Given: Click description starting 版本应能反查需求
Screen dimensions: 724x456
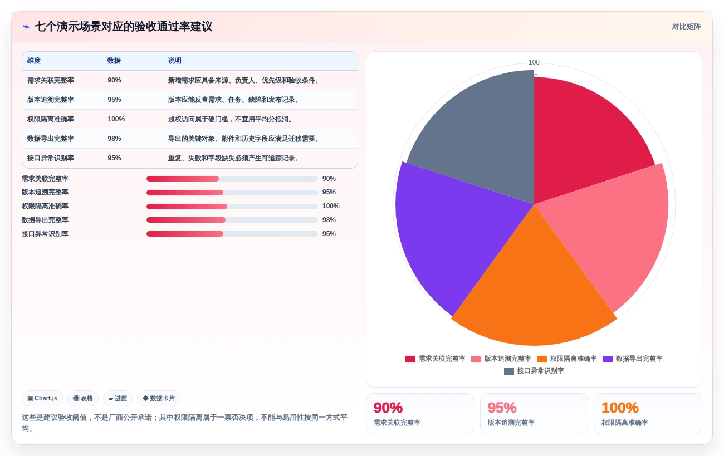Looking at the screenshot, I should coord(235,100).
